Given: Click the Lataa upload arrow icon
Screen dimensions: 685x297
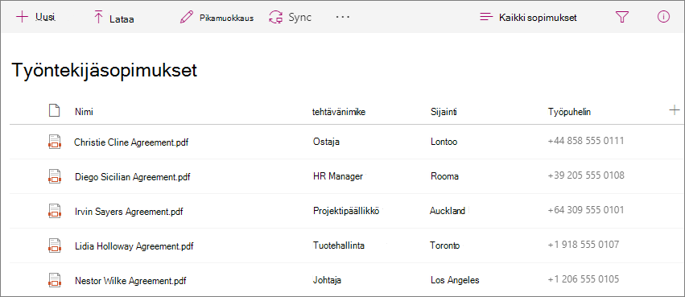Looking at the screenshot, I should (98, 18).
